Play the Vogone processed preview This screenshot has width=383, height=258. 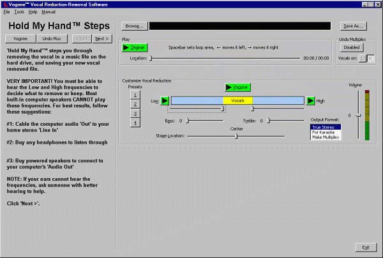(237, 87)
